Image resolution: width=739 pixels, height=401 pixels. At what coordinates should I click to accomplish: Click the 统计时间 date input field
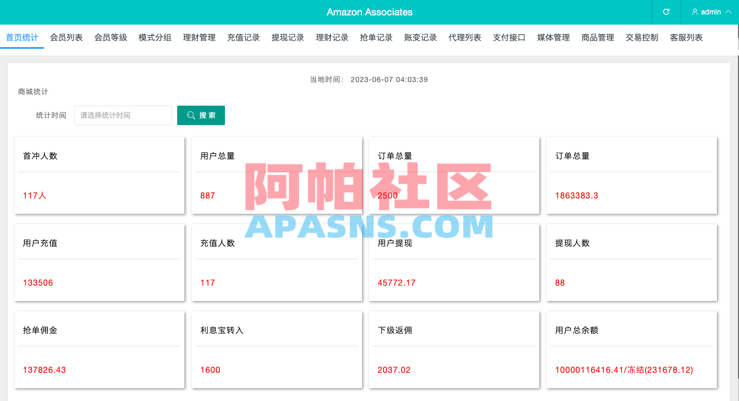123,115
